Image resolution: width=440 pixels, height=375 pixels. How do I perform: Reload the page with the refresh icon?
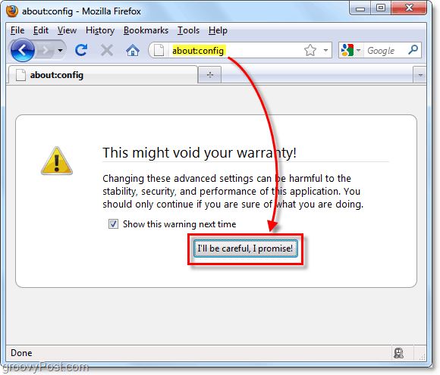81,51
